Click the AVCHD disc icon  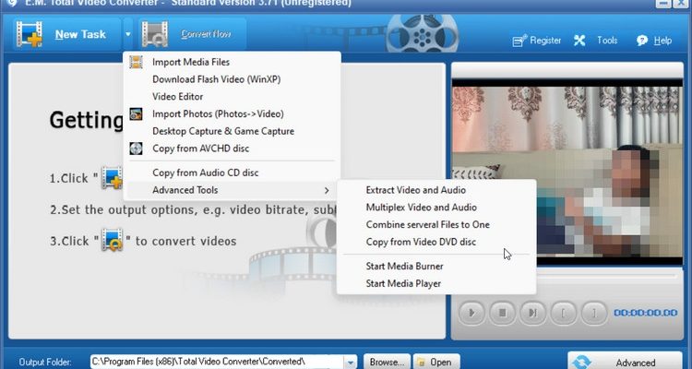point(136,149)
